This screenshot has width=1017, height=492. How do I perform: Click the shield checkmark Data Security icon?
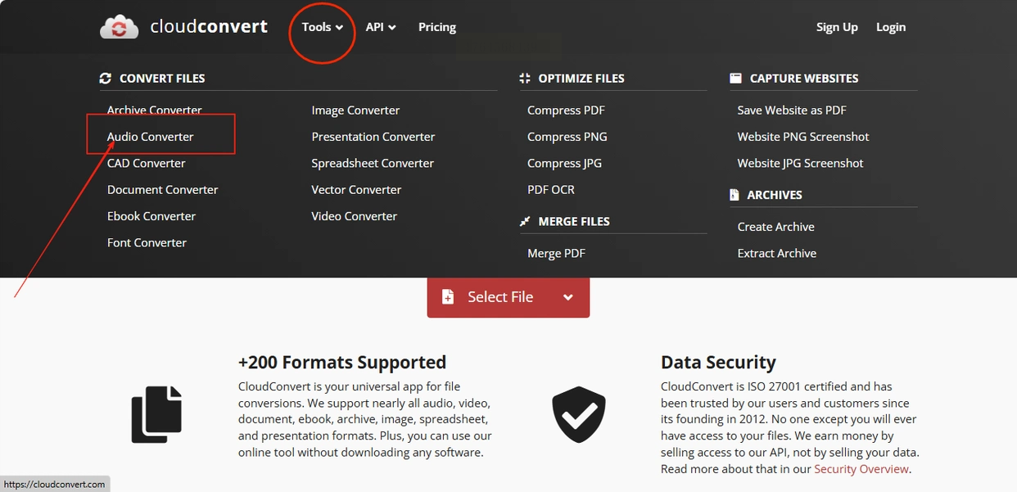pyautogui.click(x=579, y=415)
